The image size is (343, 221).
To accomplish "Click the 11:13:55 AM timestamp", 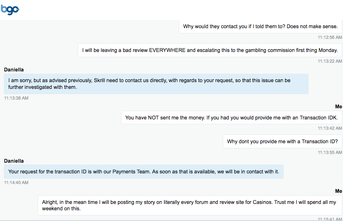I will tap(330, 152).
